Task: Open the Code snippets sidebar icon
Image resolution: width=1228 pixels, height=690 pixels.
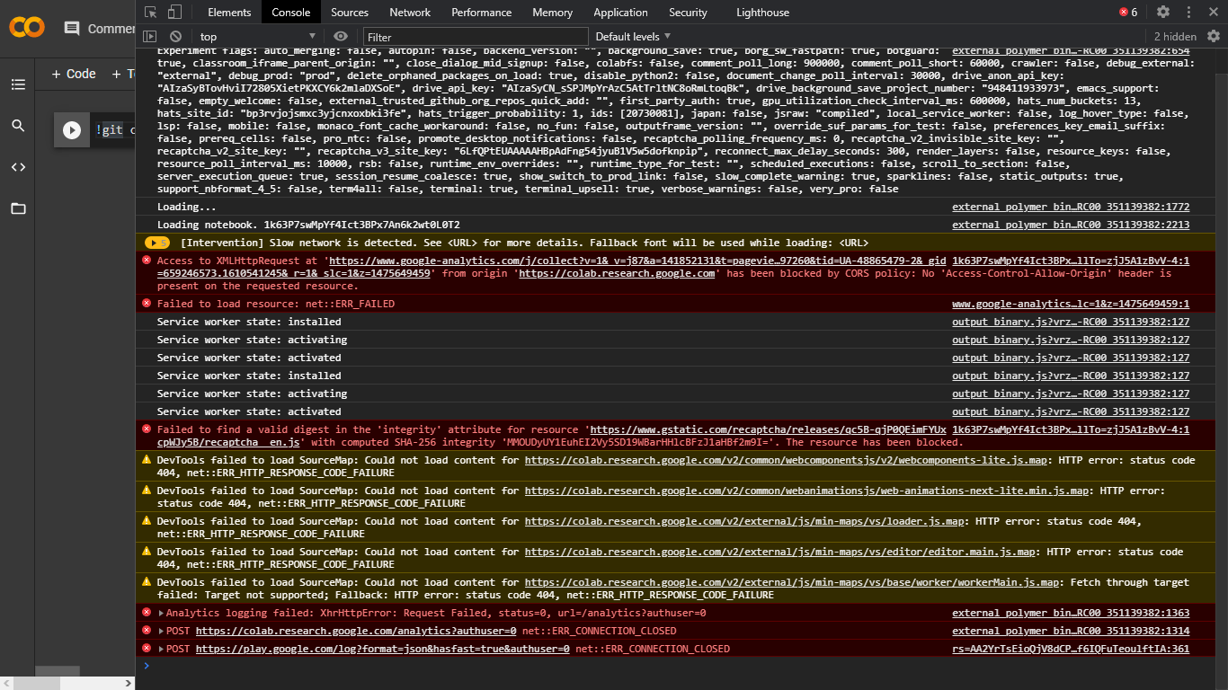Action: coord(18,167)
